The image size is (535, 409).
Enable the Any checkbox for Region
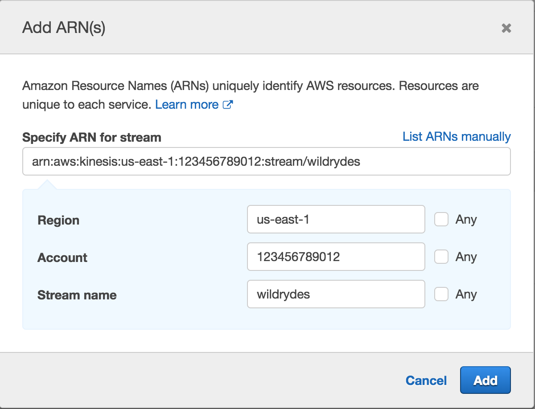pos(441,219)
